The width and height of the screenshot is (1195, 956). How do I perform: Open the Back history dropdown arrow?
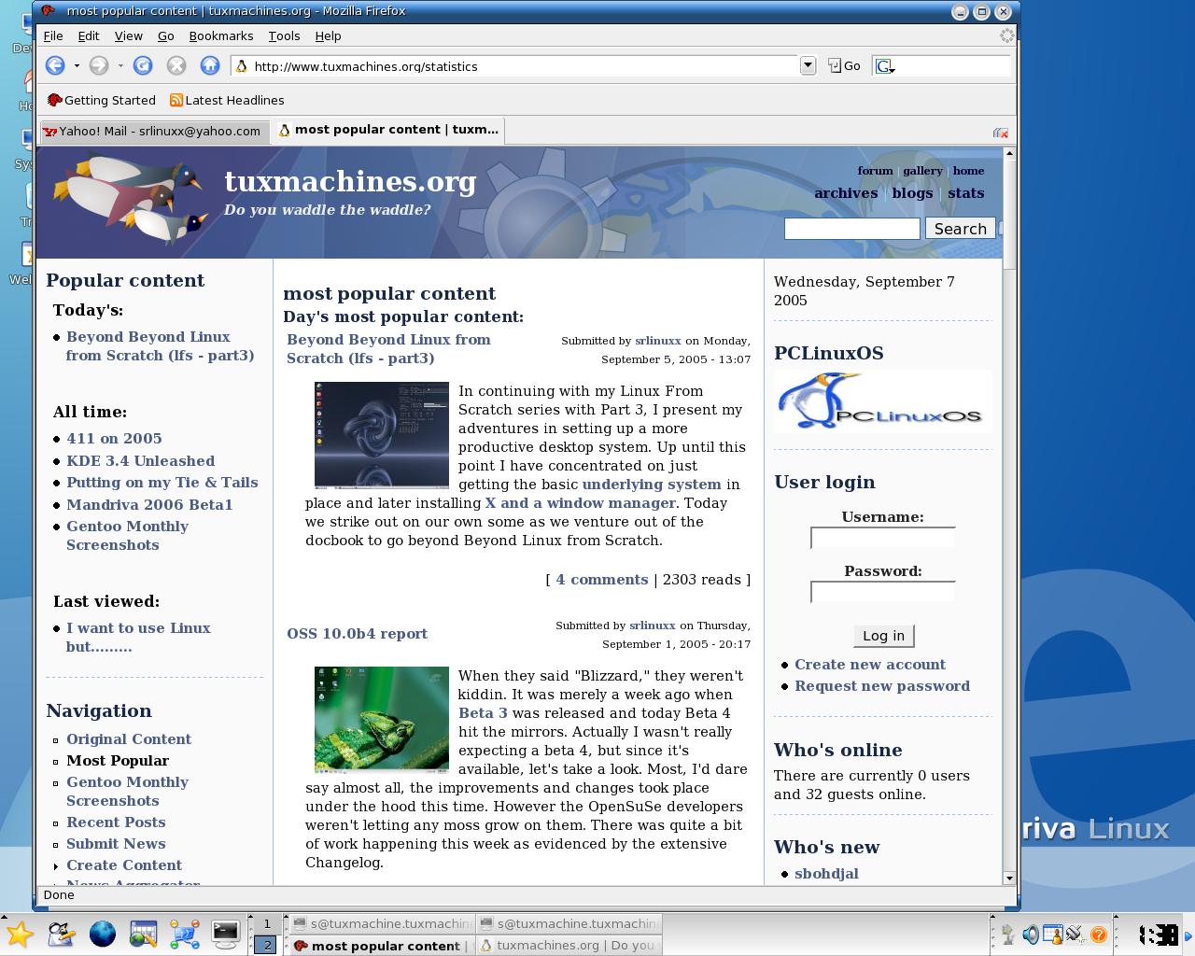[77, 66]
